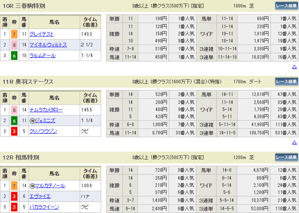Open horse page for エヴァイエ
This screenshot has height=213, width=299.
pos(40,196)
